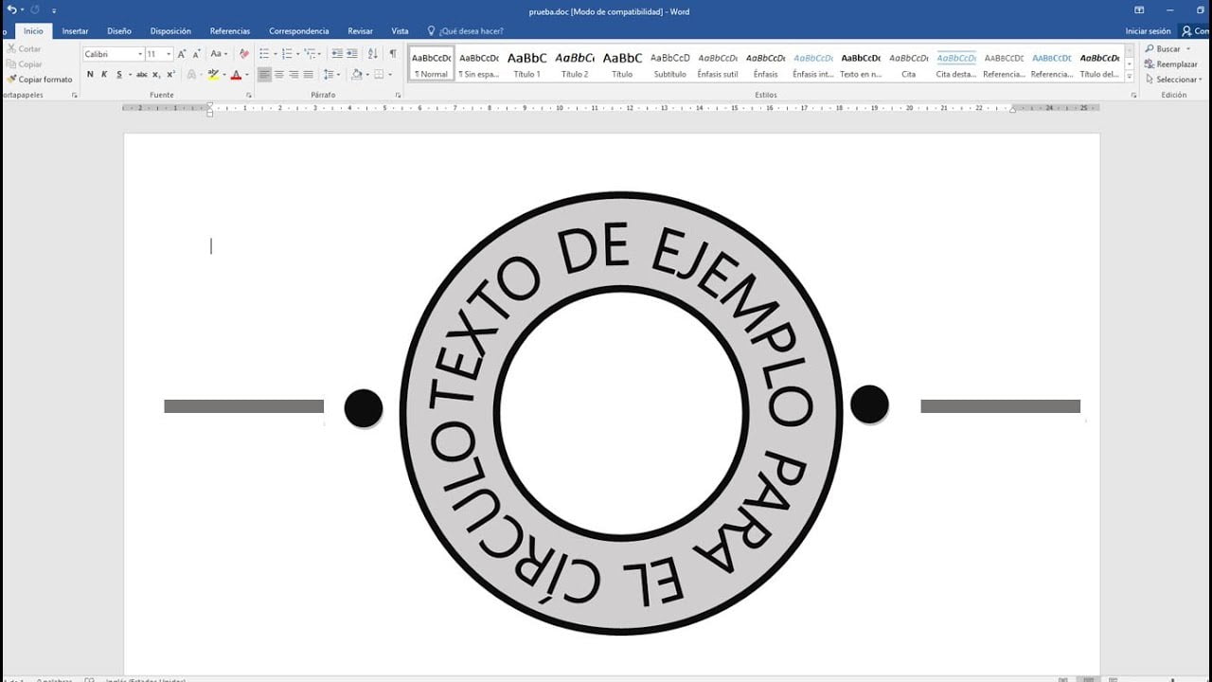This screenshot has width=1212, height=682.
Task: Expand the line spacing options
Action: (330, 74)
